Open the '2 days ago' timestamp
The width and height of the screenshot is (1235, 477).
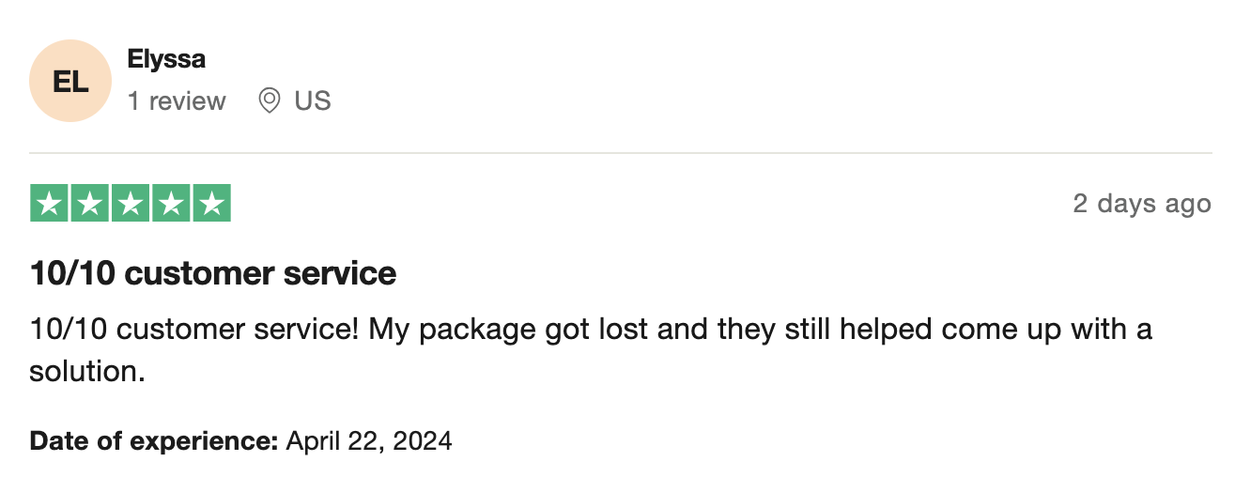click(1142, 204)
